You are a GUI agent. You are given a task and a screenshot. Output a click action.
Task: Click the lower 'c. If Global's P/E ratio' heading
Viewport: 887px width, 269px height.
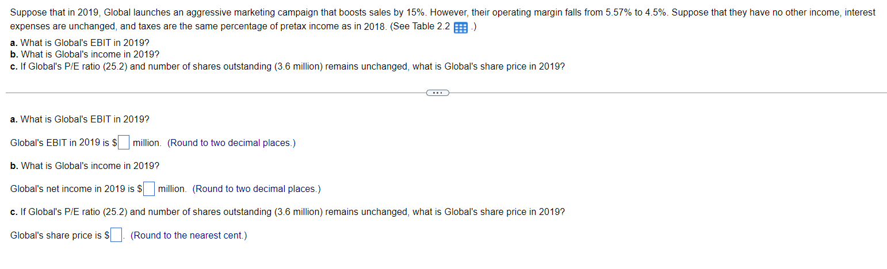[288, 212]
